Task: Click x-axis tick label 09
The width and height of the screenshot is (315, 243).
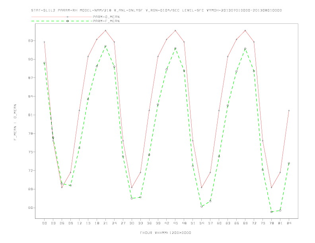Action: [x=70, y=223]
